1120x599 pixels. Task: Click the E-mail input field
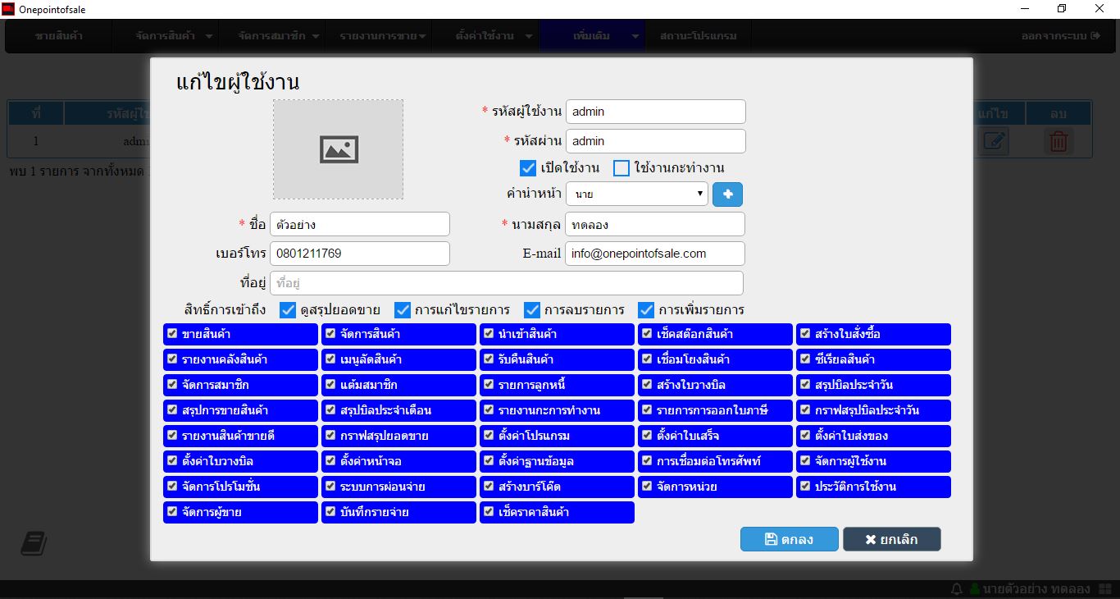coord(654,254)
